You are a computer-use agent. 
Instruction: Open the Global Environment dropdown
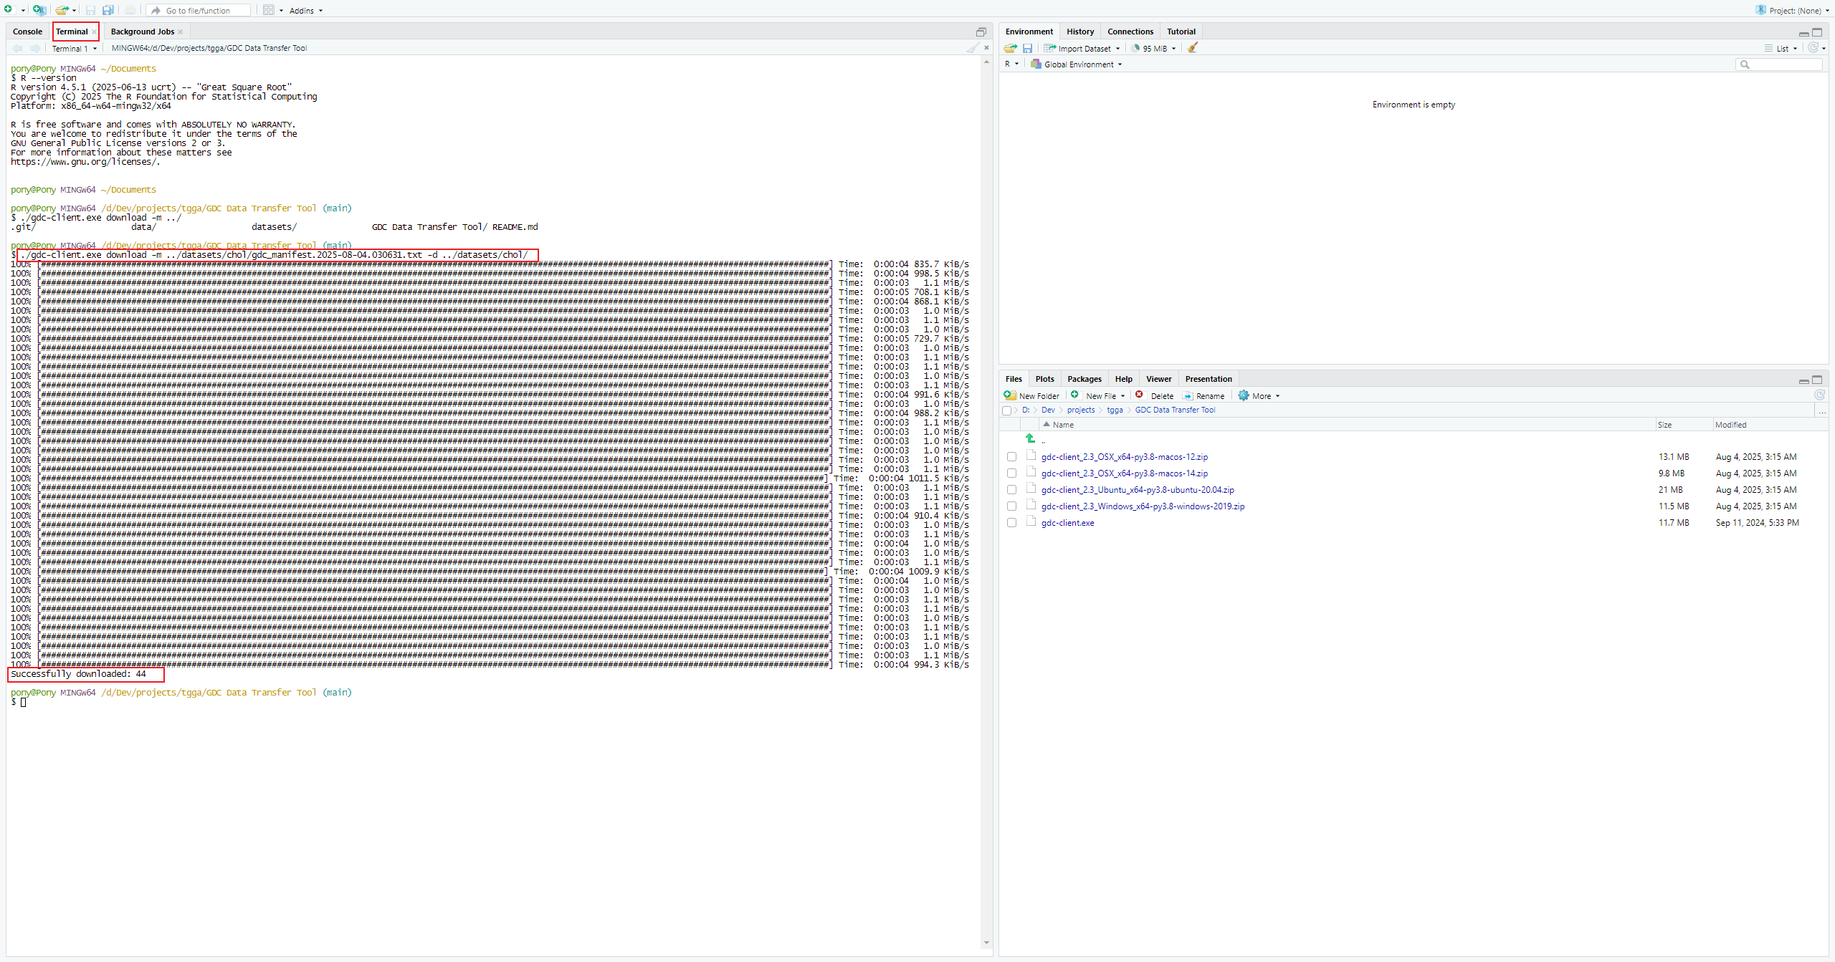pos(1077,64)
